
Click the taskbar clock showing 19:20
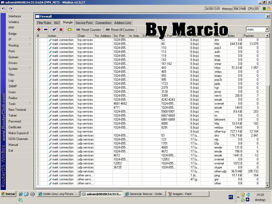click(260, 195)
